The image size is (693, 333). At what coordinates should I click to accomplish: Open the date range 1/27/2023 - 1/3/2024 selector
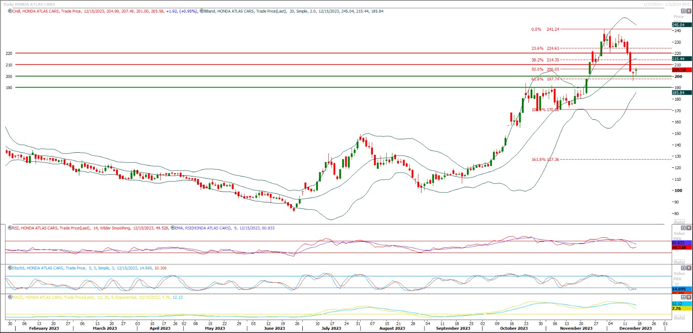pyautogui.click(x=667, y=4)
